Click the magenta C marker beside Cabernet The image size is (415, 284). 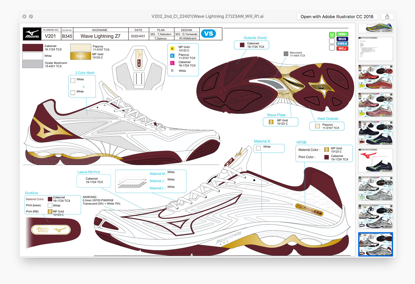[172, 63]
